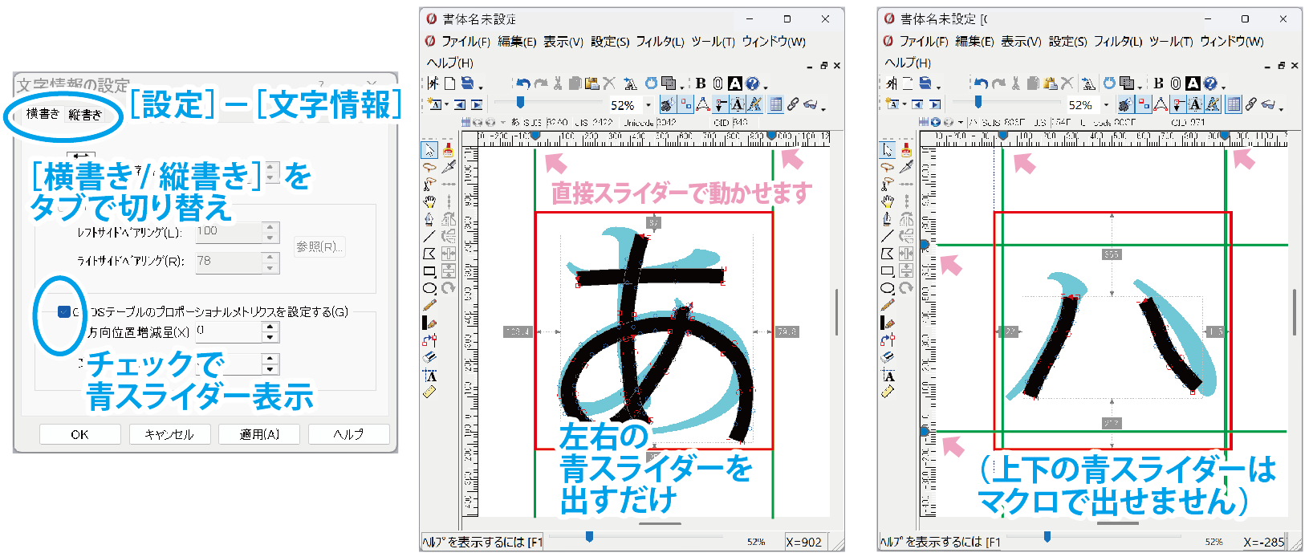Click the Undo icon in the あ glyph window
1313x557 pixels.
(523, 83)
